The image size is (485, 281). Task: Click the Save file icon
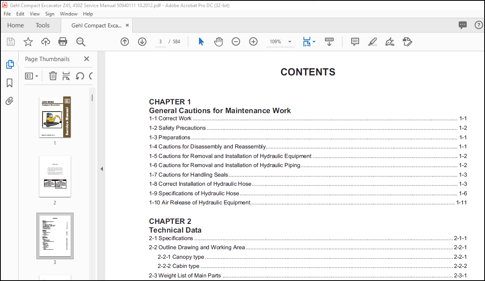tap(11, 42)
